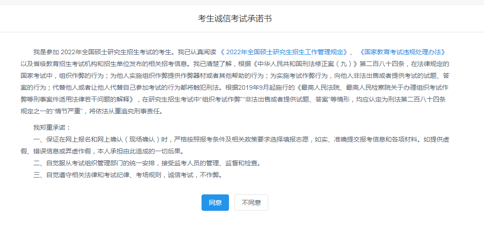Click the line beginning 规定之一的“情节严重”
This screenshot has width=484, height=229.
pos(91,112)
